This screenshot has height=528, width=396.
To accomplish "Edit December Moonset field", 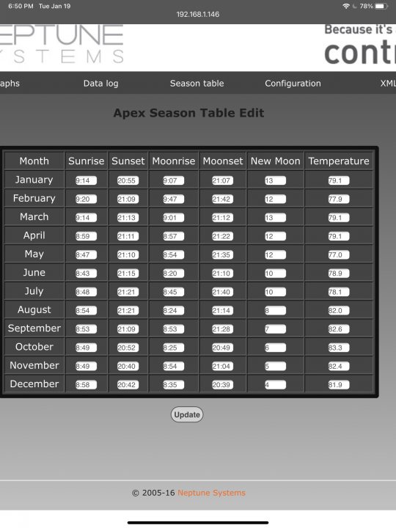I will click(222, 384).
